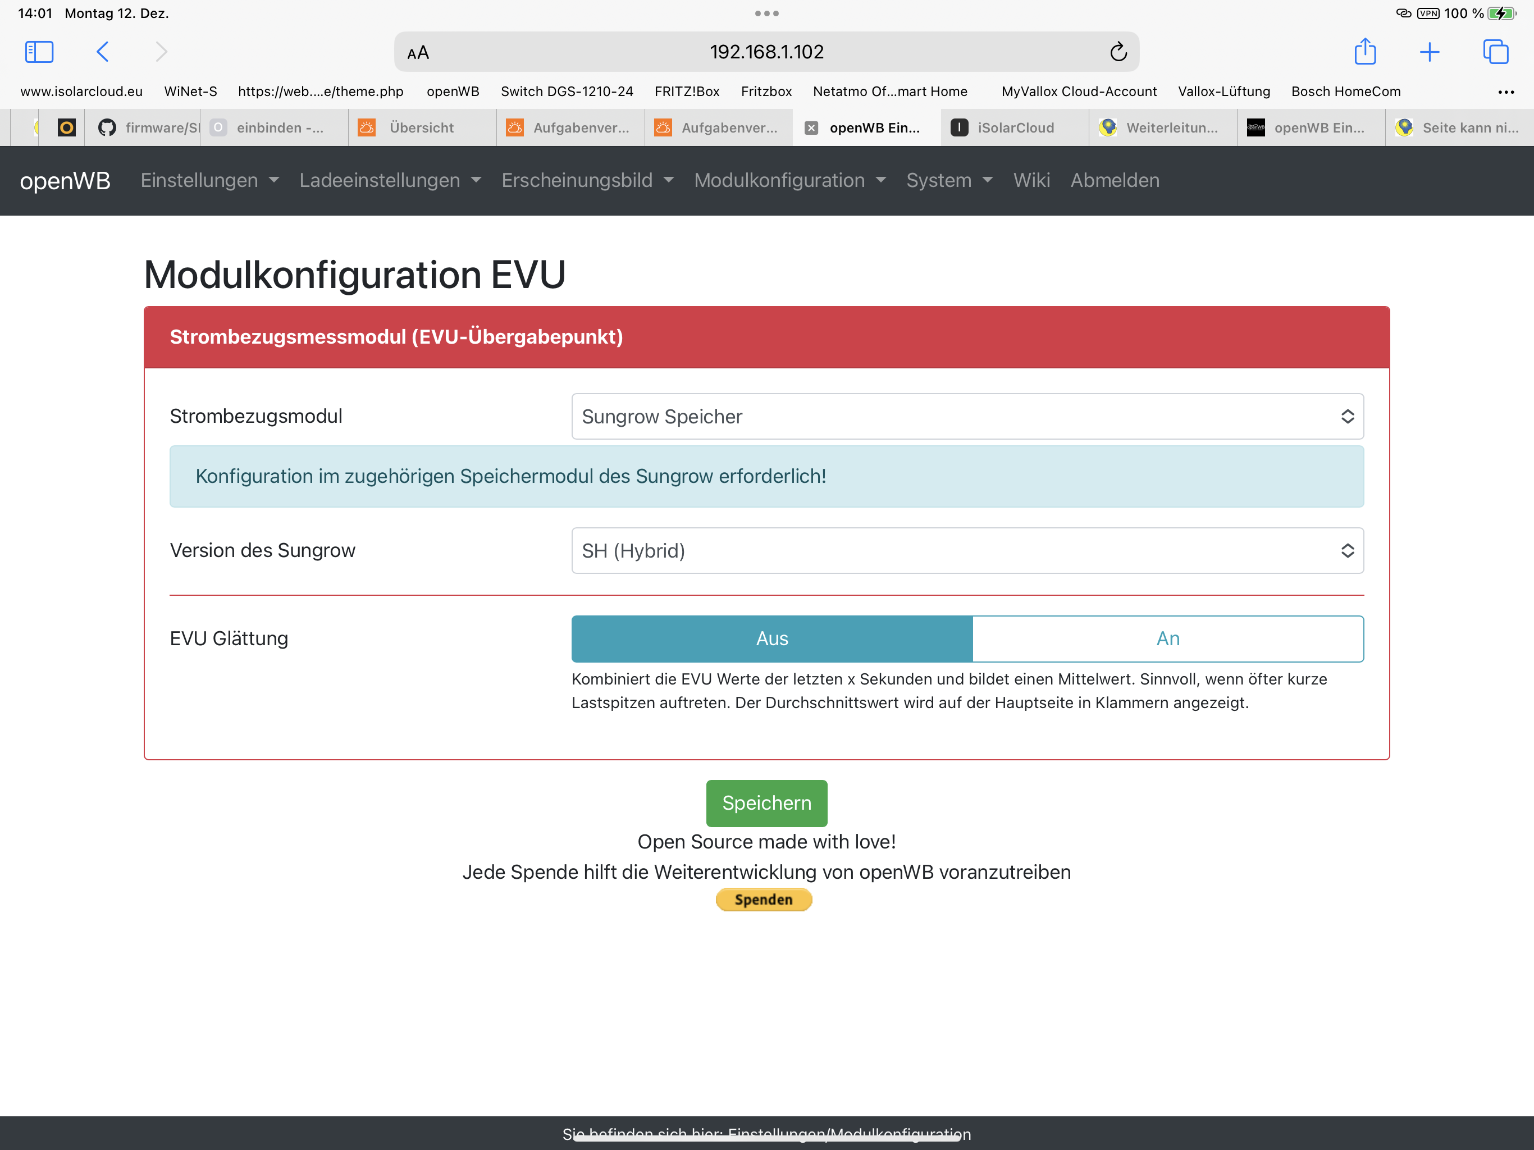
Task: Close the active openWB tab
Action: point(811,129)
